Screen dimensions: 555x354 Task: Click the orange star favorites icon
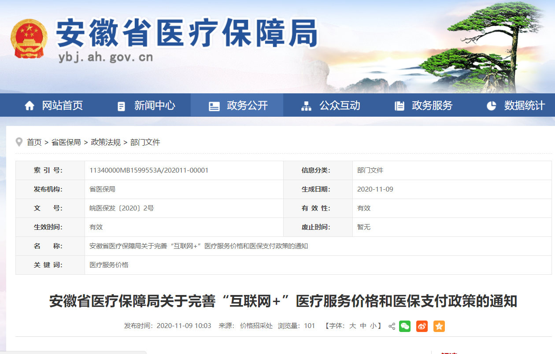pyautogui.click(x=439, y=326)
